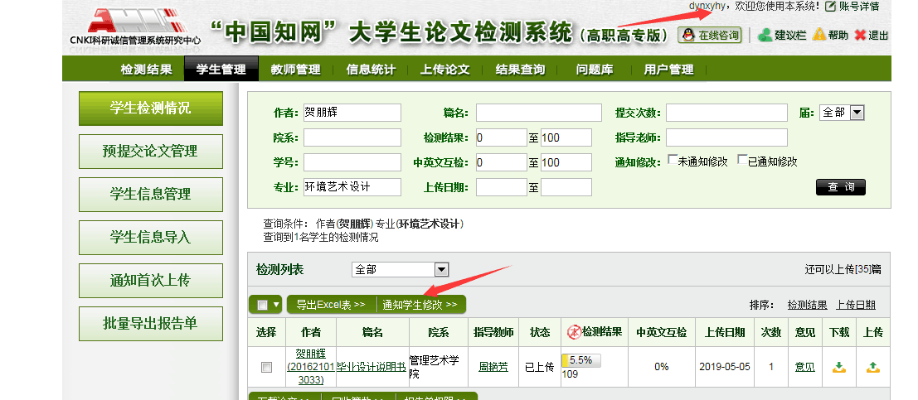The height and width of the screenshot is (400, 918).
Task: Expand the 检测列表 filter dropdown
Action: 441,269
